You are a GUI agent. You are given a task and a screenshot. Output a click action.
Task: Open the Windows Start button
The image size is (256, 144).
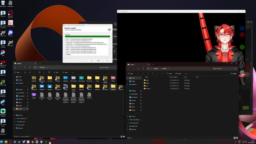[x=2, y=142]
